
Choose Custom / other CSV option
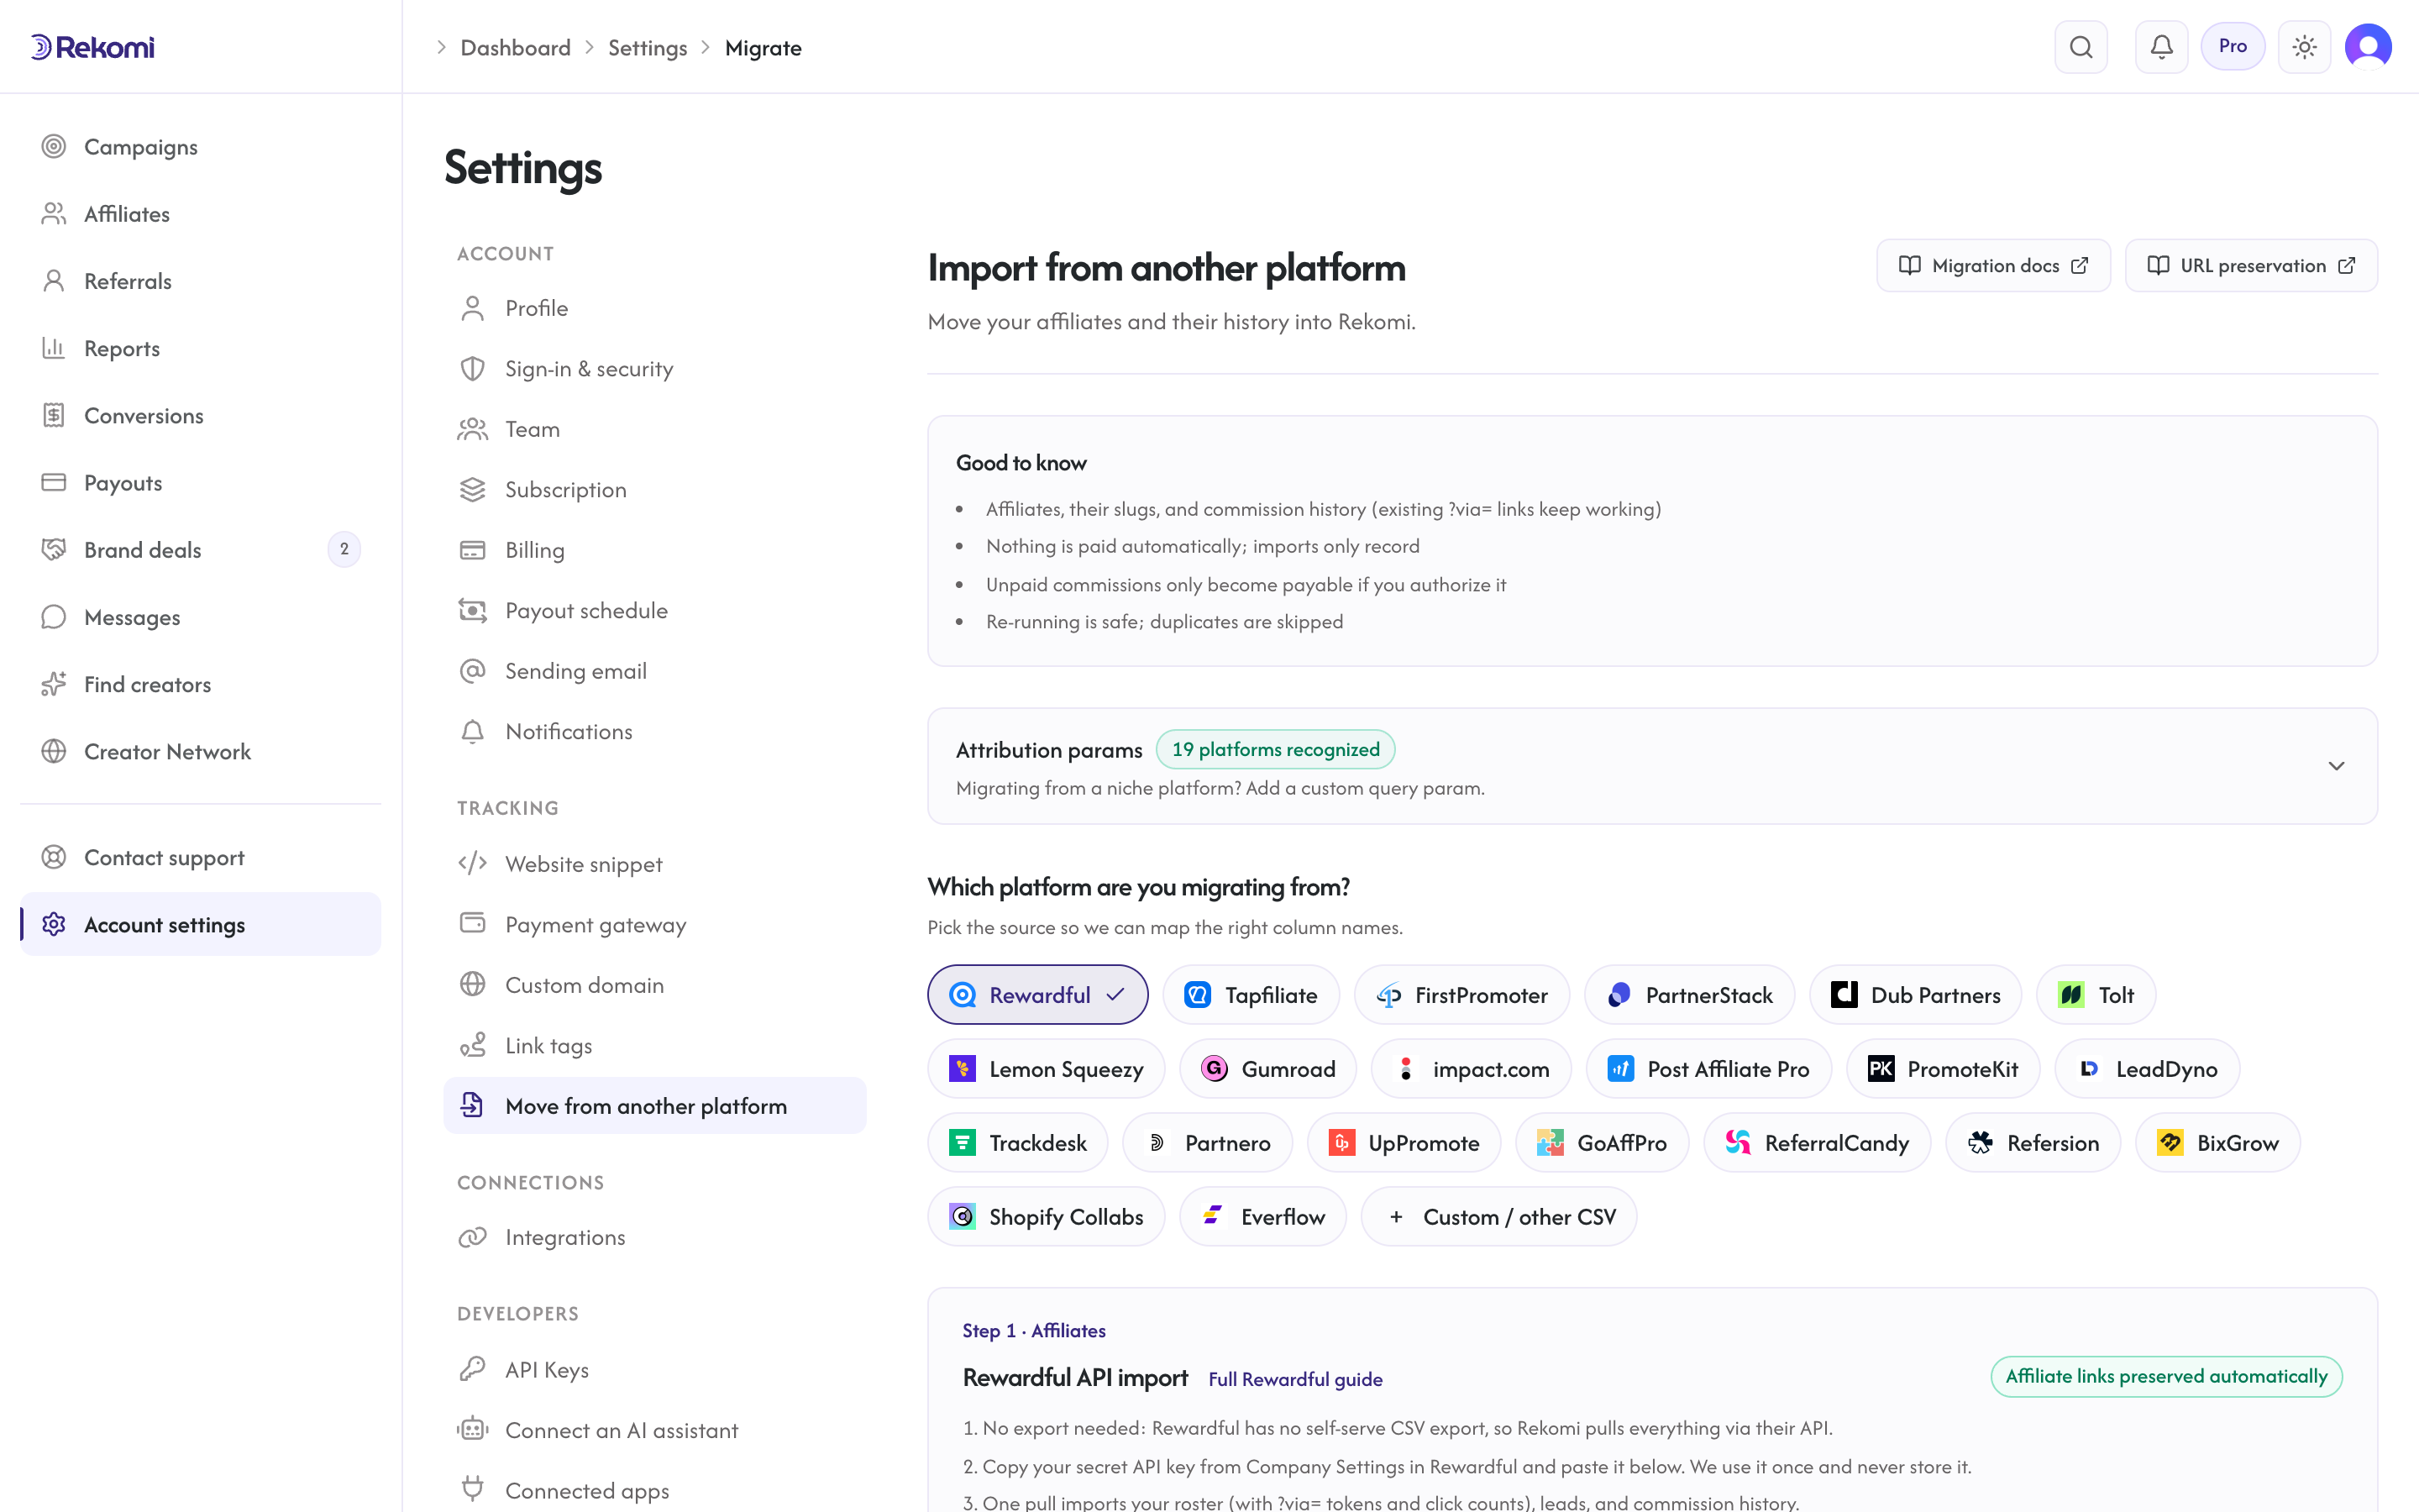[x=1498, y=1217]
